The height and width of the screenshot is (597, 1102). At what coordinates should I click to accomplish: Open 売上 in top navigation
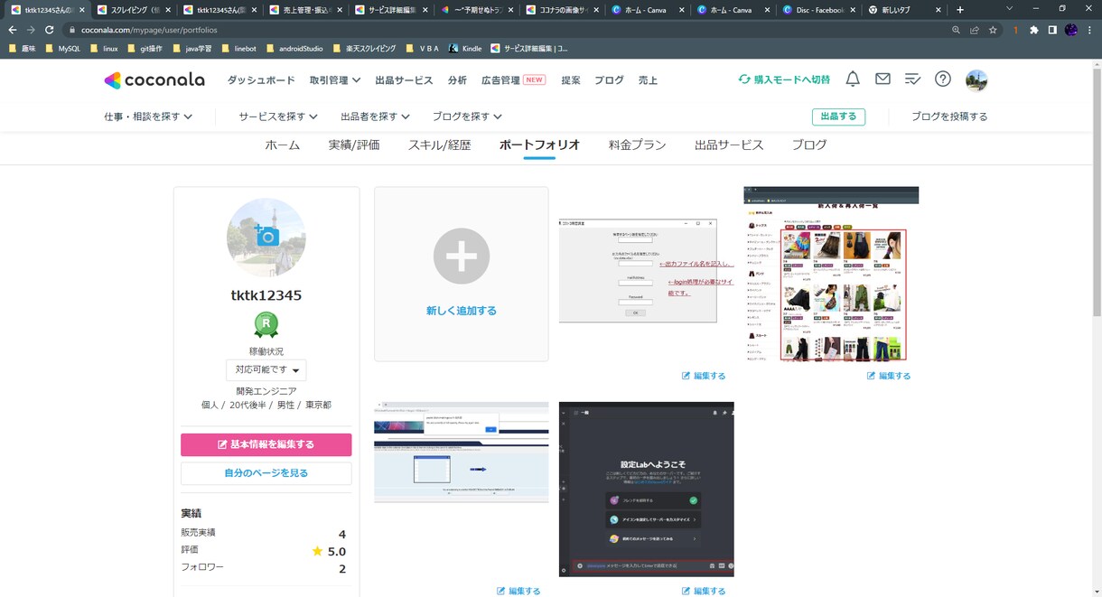coord(648,80)
